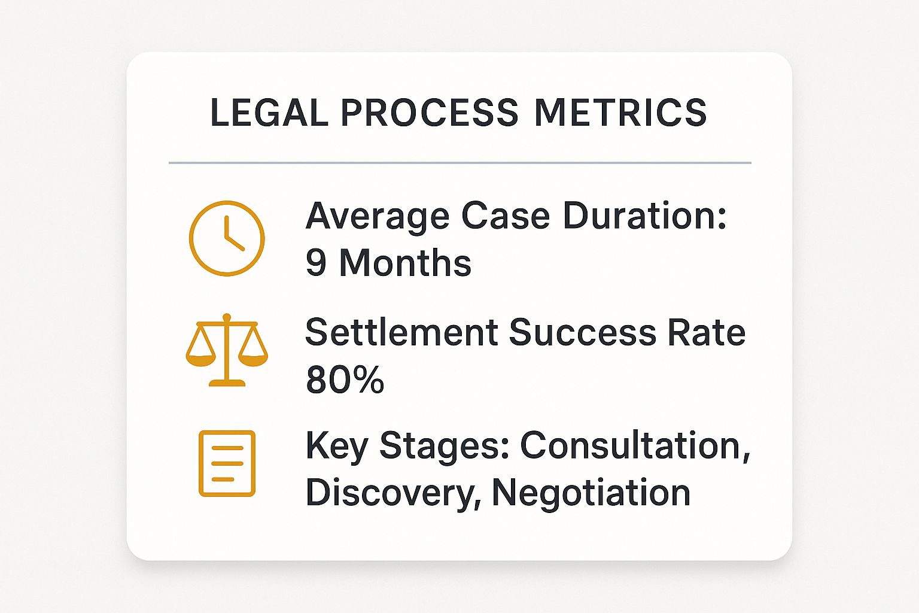
Task: Click the orange clock icon
Action: click(227, 238)
